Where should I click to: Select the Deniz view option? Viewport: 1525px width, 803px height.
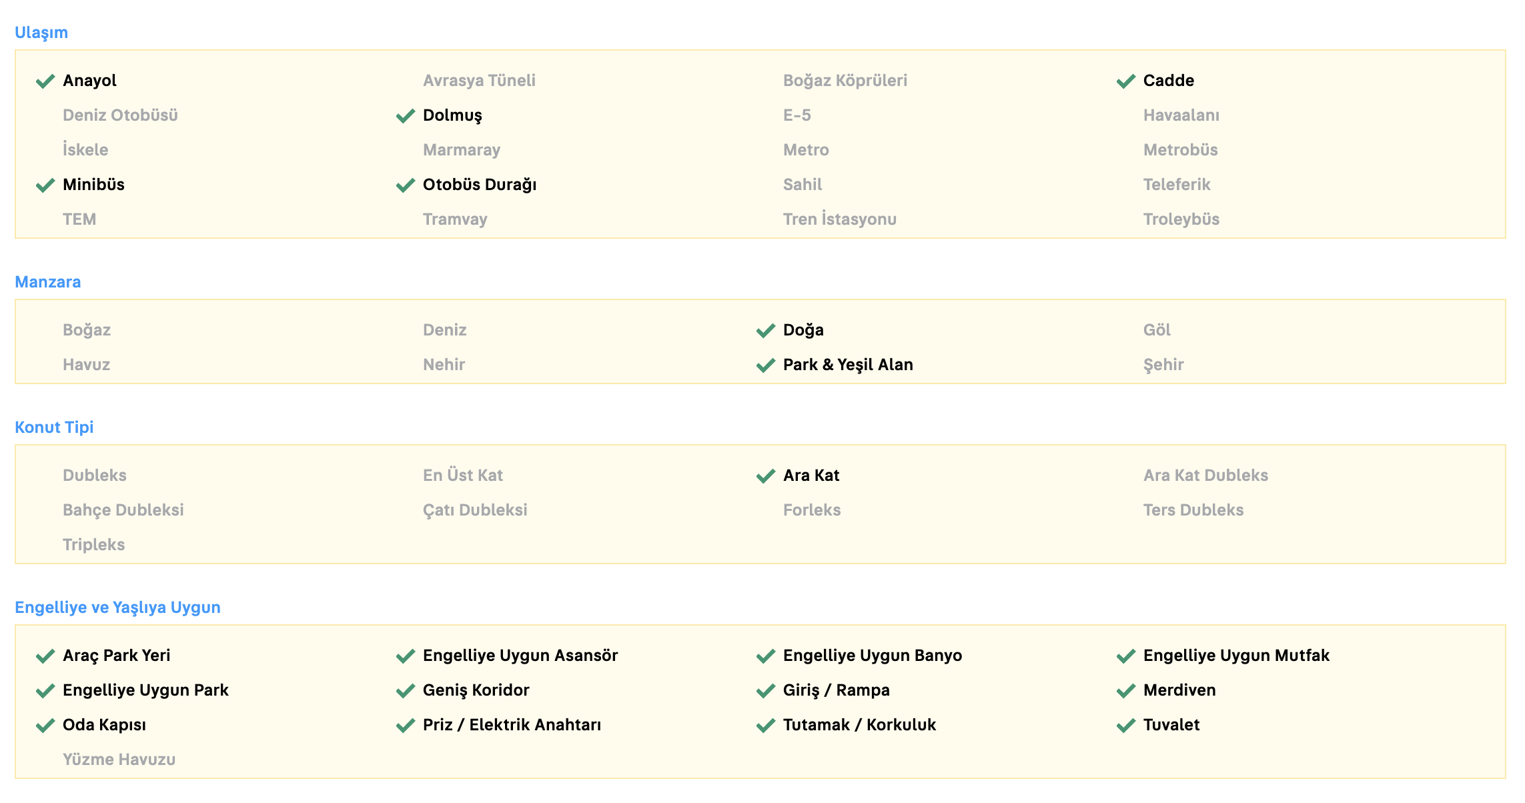(x=444, y=330)
